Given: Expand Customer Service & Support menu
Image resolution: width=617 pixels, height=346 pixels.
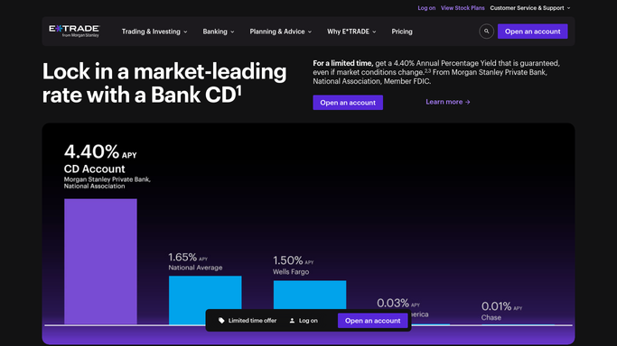Looking at the screenshot, I should [x=530, y=8].
